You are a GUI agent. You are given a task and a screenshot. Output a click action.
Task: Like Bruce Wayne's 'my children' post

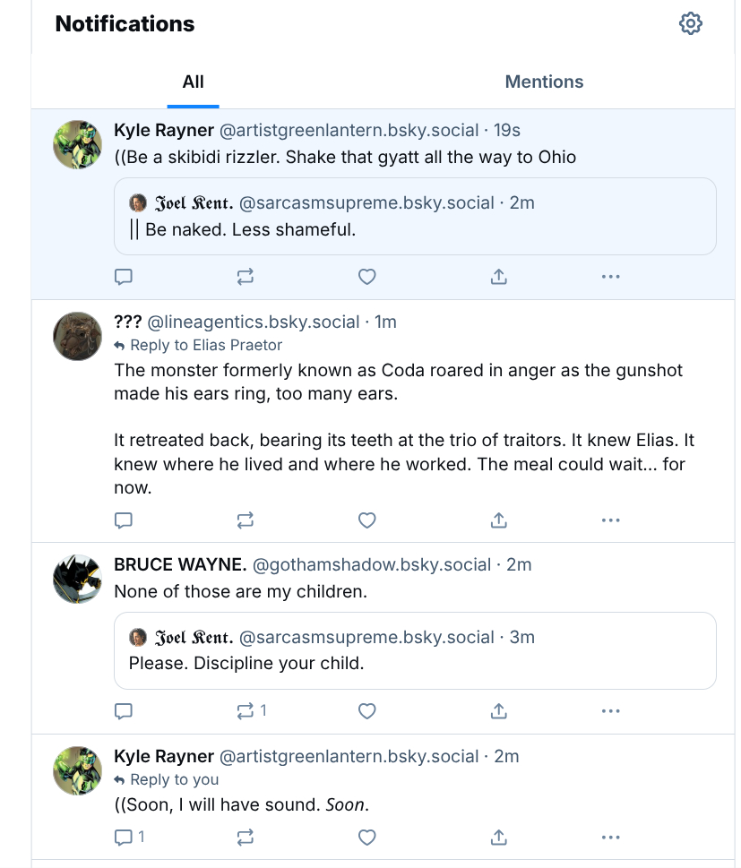[x=366, y=711]
